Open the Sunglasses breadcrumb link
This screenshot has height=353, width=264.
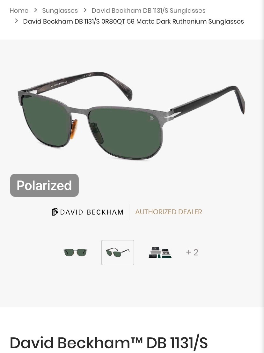60,10
